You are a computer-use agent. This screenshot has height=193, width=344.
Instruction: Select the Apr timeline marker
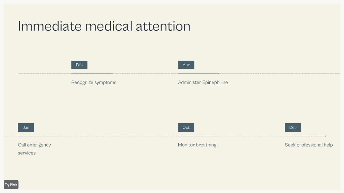(x=186, y=65)
